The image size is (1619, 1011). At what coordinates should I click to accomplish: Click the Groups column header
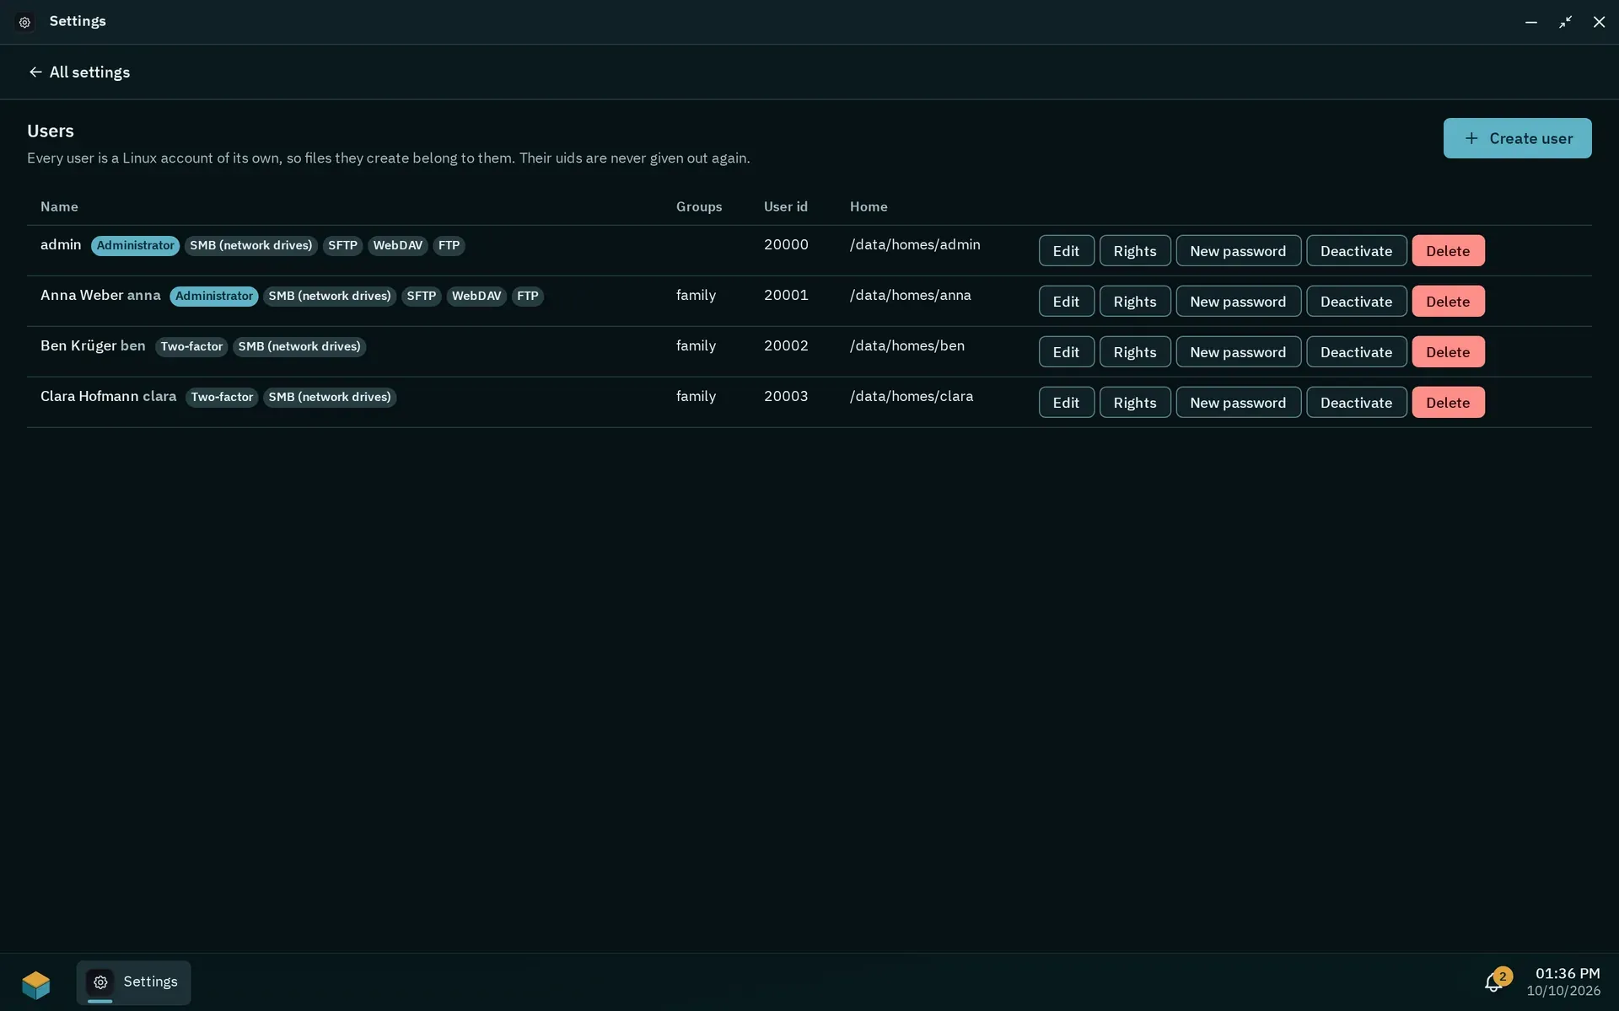pos(699,206)
